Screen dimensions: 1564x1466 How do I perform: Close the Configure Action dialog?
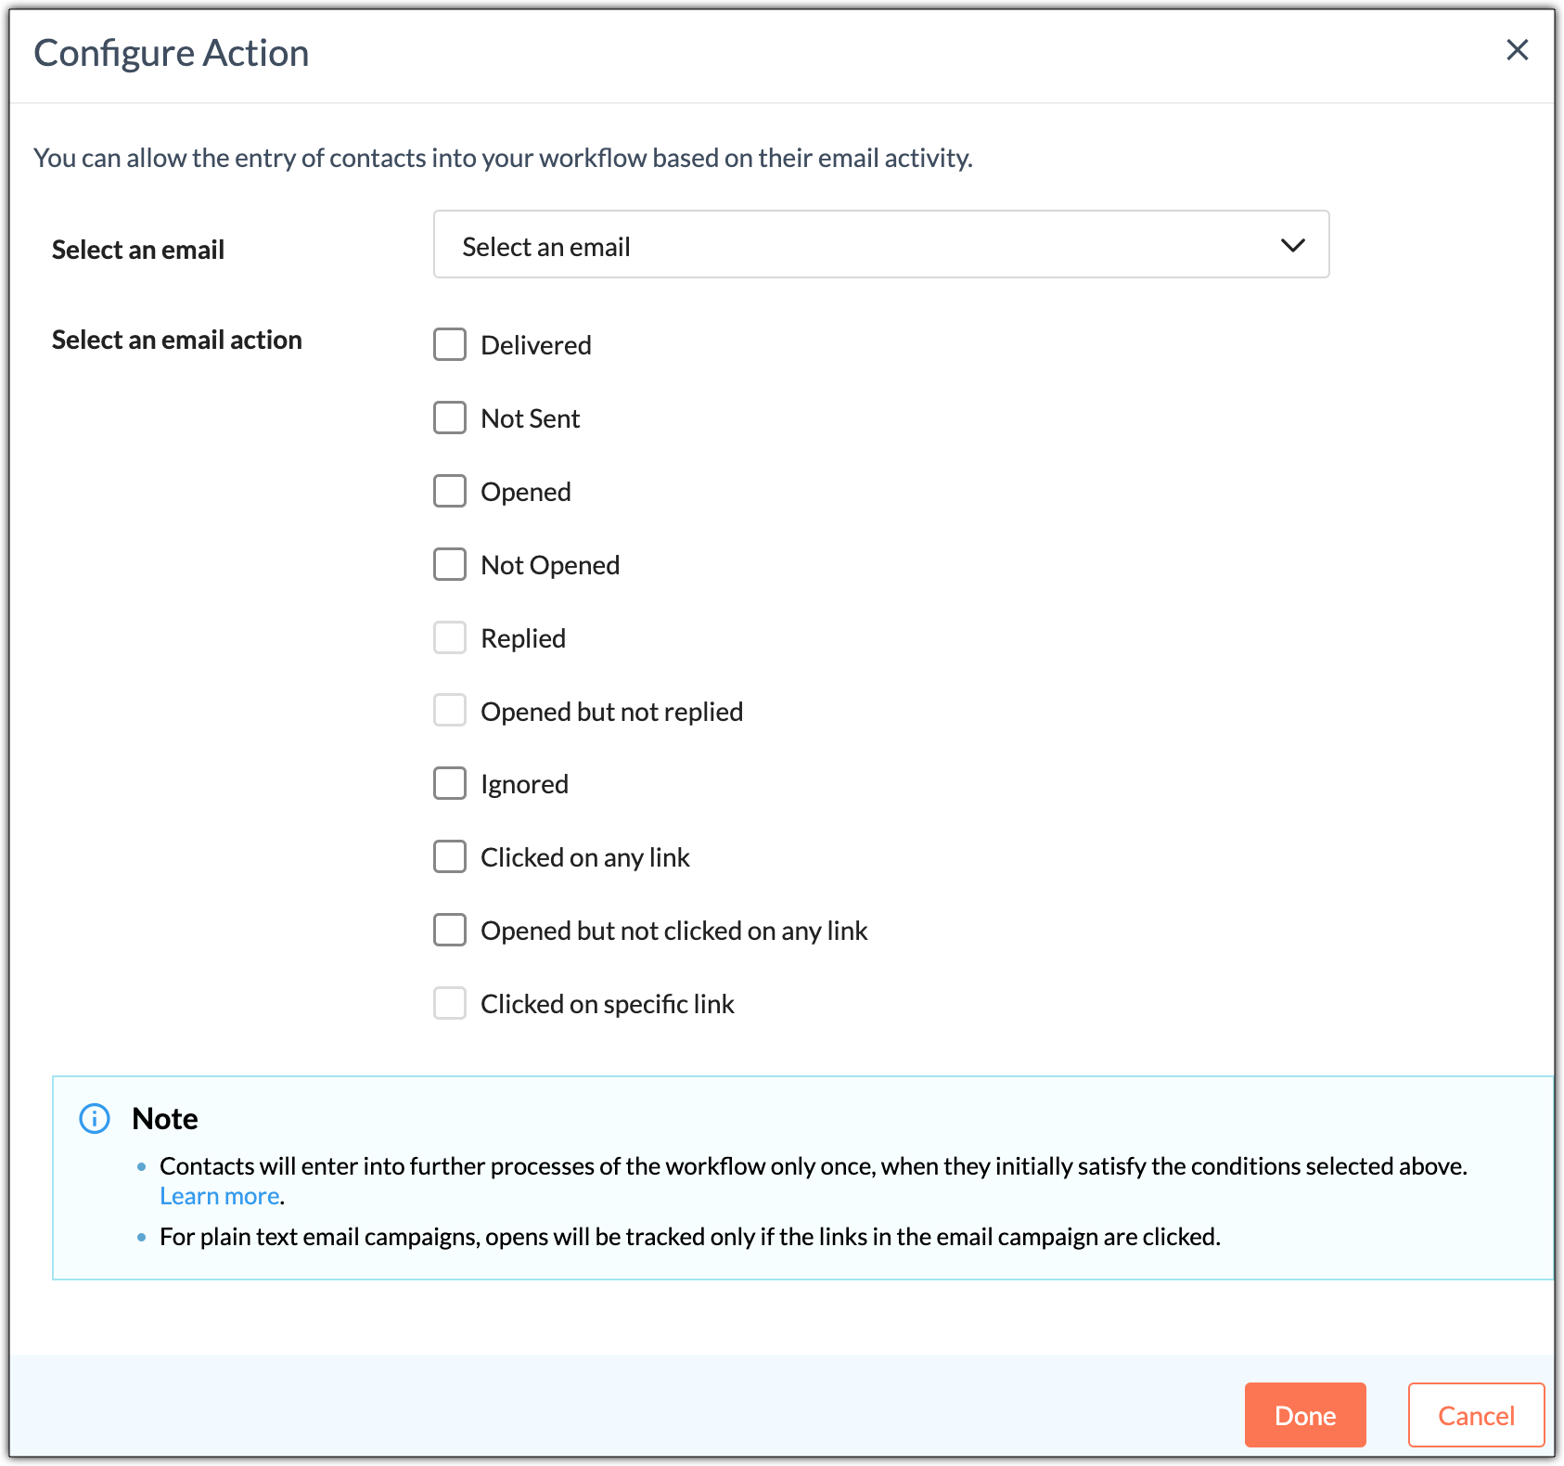[1517, 50]
